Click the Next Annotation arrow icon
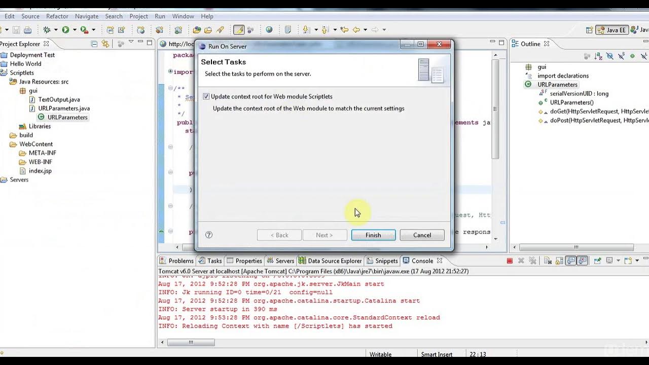The width and height of the screenshot is (649, 365). 306,30
